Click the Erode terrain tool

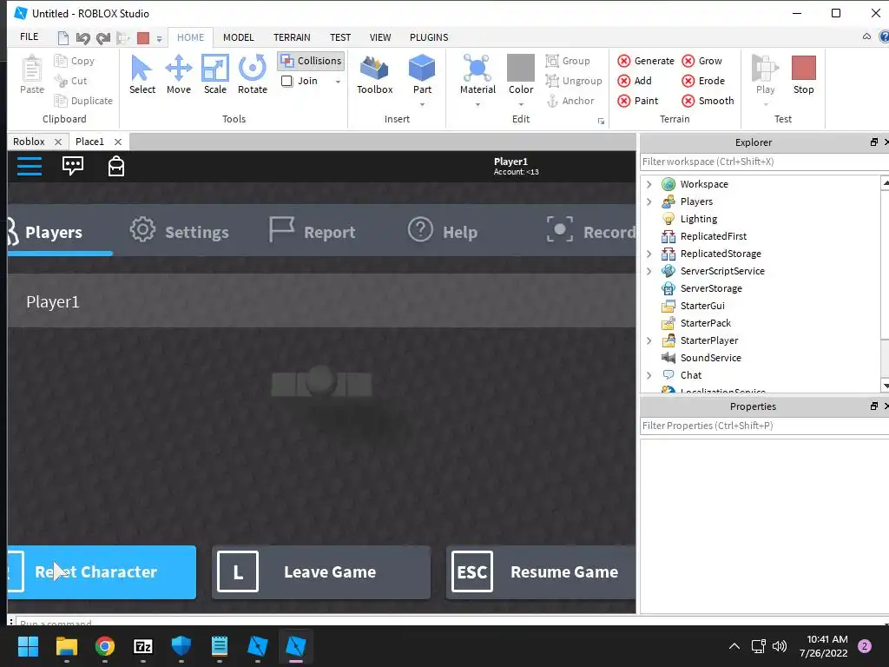(703, 81)
